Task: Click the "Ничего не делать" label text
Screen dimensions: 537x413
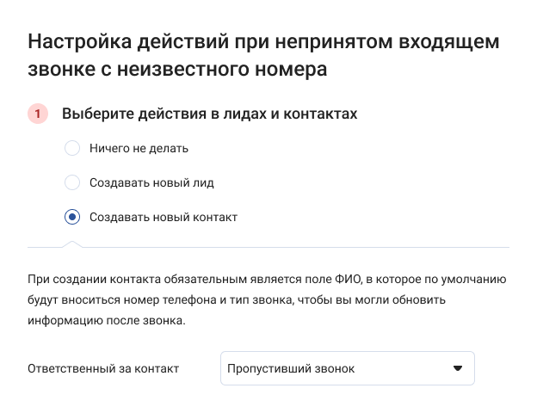Action: click(x=139, y=148)
